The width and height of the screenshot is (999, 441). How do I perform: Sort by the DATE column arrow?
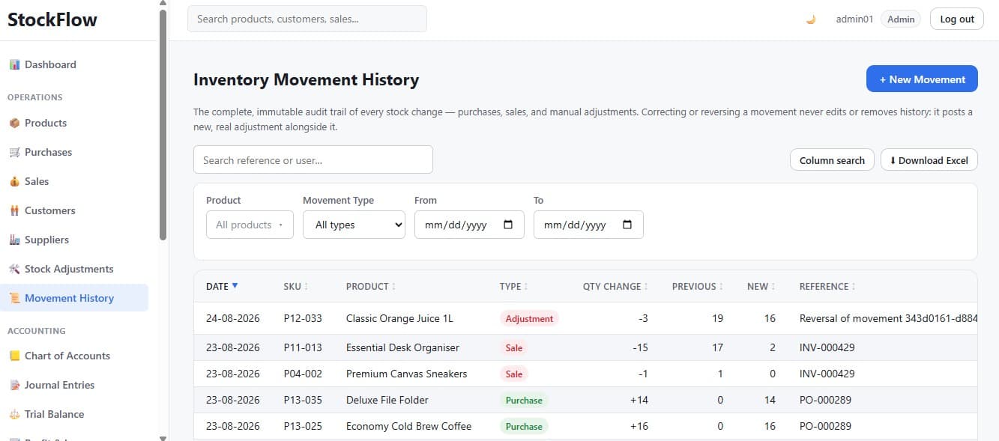(x=235, y=286)
